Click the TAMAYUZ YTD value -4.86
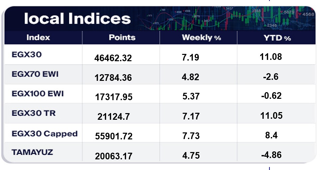Screen dimensions: 322x170 point(272,155)
